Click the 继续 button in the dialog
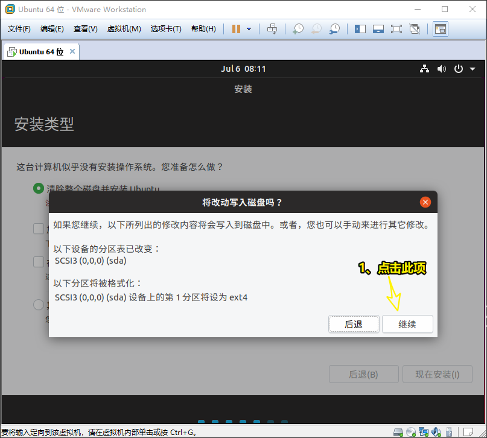 point(407,324)
